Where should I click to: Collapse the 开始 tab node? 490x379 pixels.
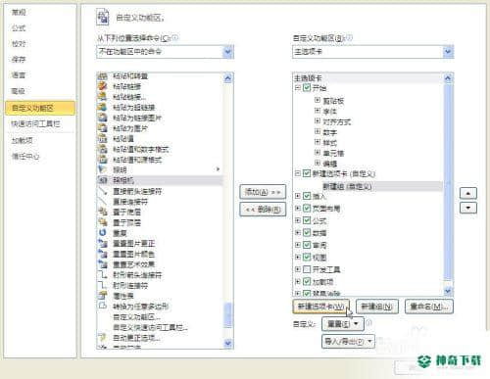(298, 87)
